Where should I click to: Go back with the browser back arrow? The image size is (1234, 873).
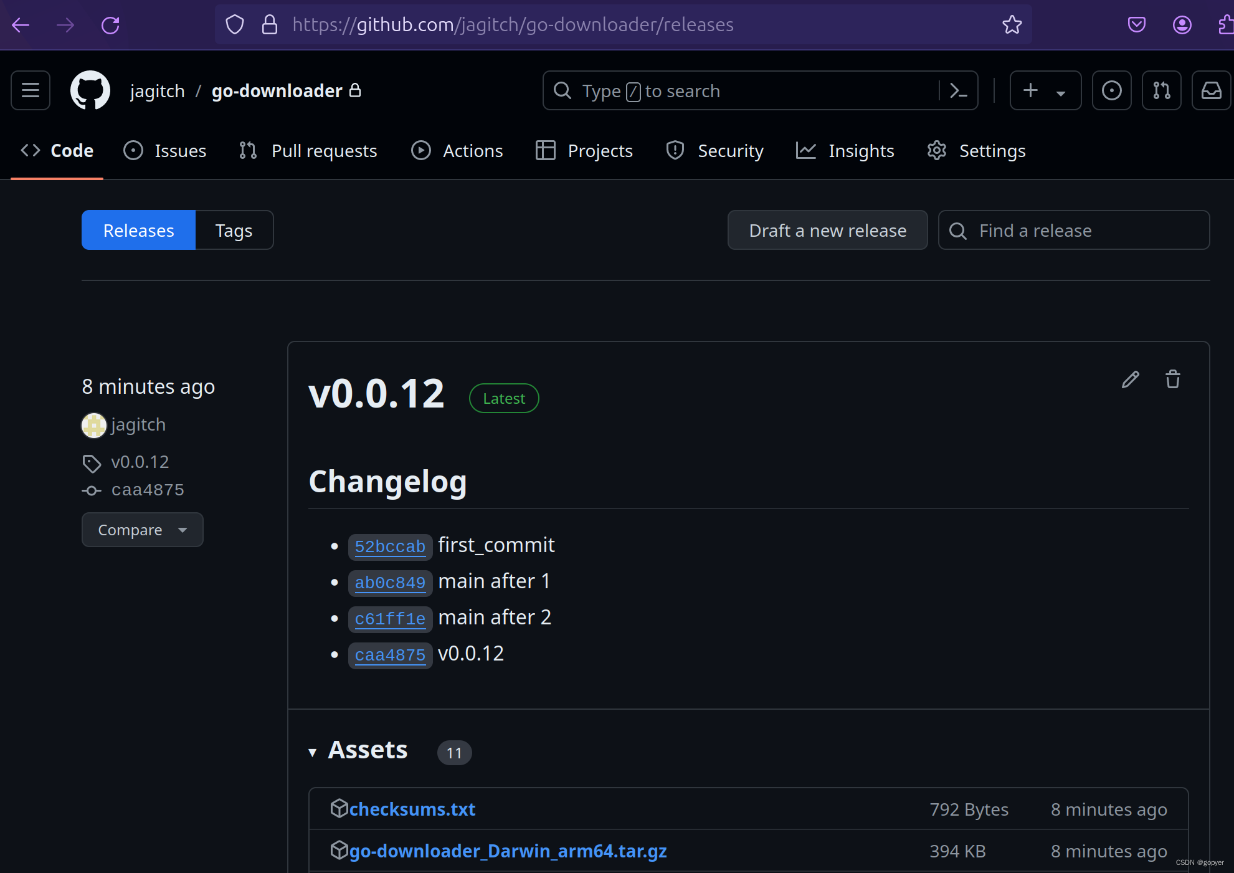(21, 25)
